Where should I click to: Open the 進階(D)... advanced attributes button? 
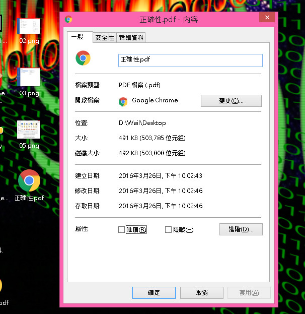click(x=241, y=229)
